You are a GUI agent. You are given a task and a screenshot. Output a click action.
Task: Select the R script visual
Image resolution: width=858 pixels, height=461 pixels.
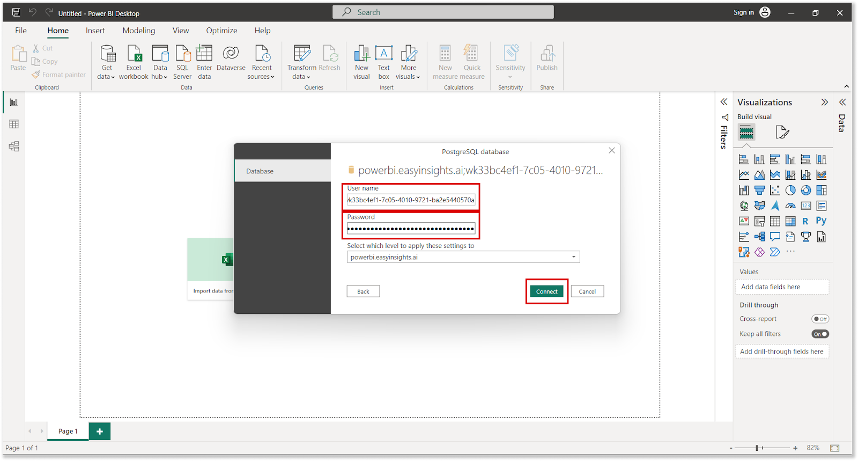(x=806, y=221)
